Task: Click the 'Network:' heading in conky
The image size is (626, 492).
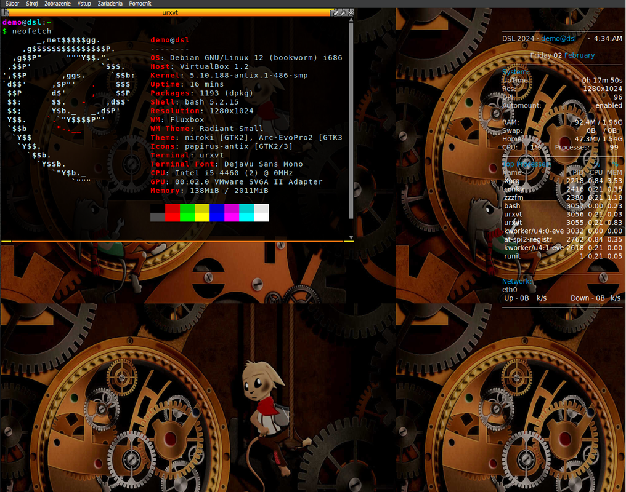Action: click(x=516, y=281)
